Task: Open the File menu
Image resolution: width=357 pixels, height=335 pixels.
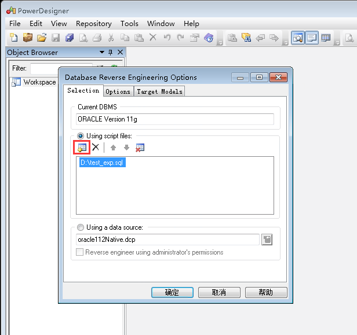Action: 15,24
